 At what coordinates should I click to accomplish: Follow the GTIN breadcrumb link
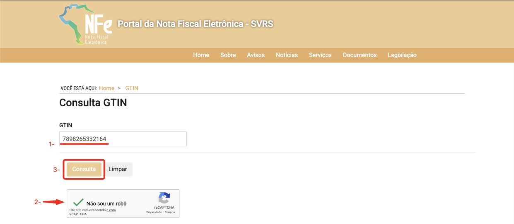132,88
